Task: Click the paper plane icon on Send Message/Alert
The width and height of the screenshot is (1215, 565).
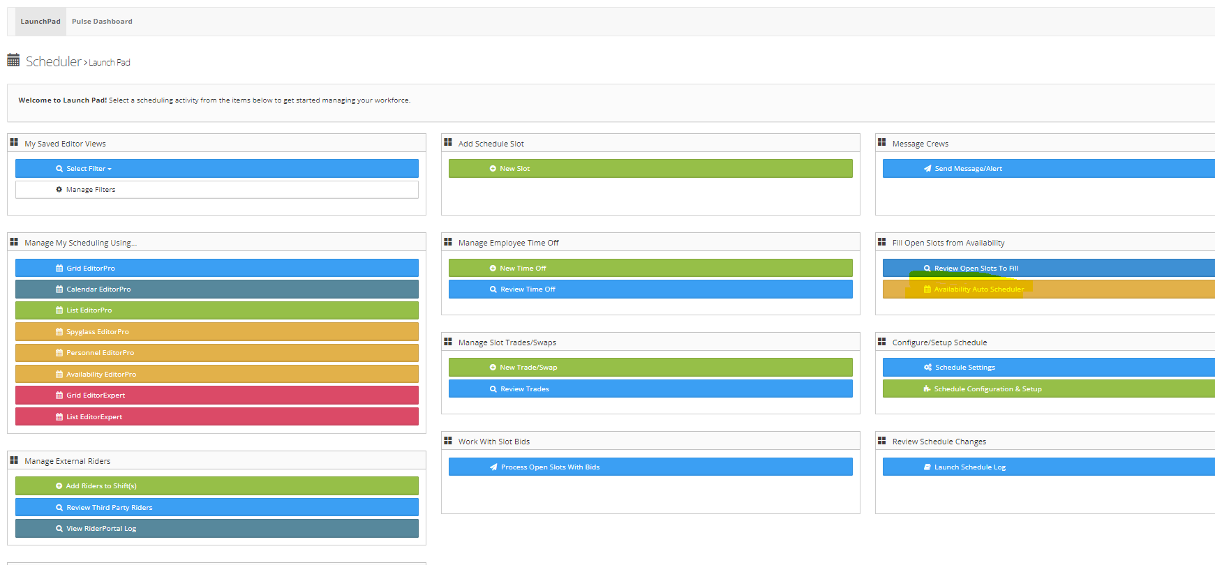Action: point(927,169)
